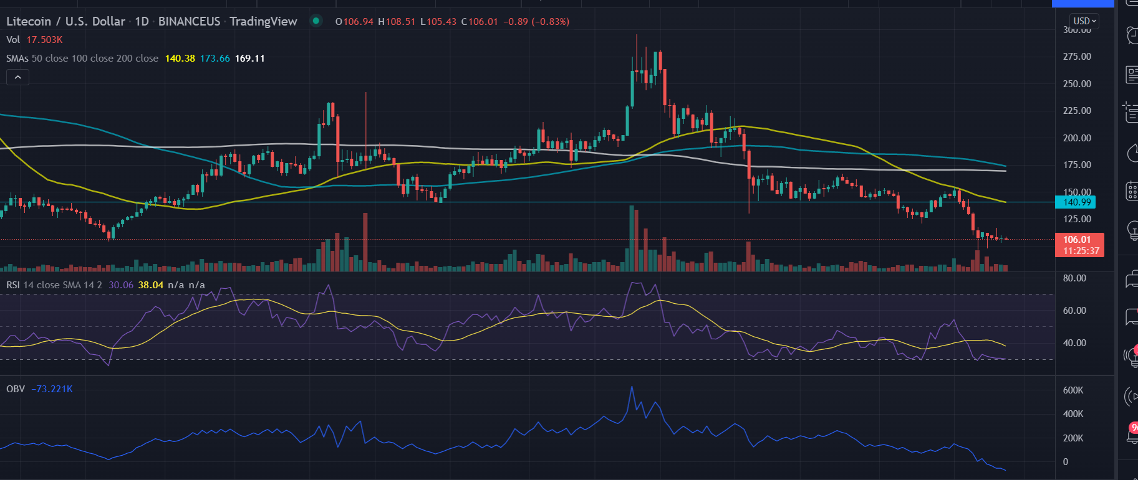Viewport: 1138px width, 480px height.
Task: Click the yellow 140.38 SMA 50 value
Action: tap(180, 59)
